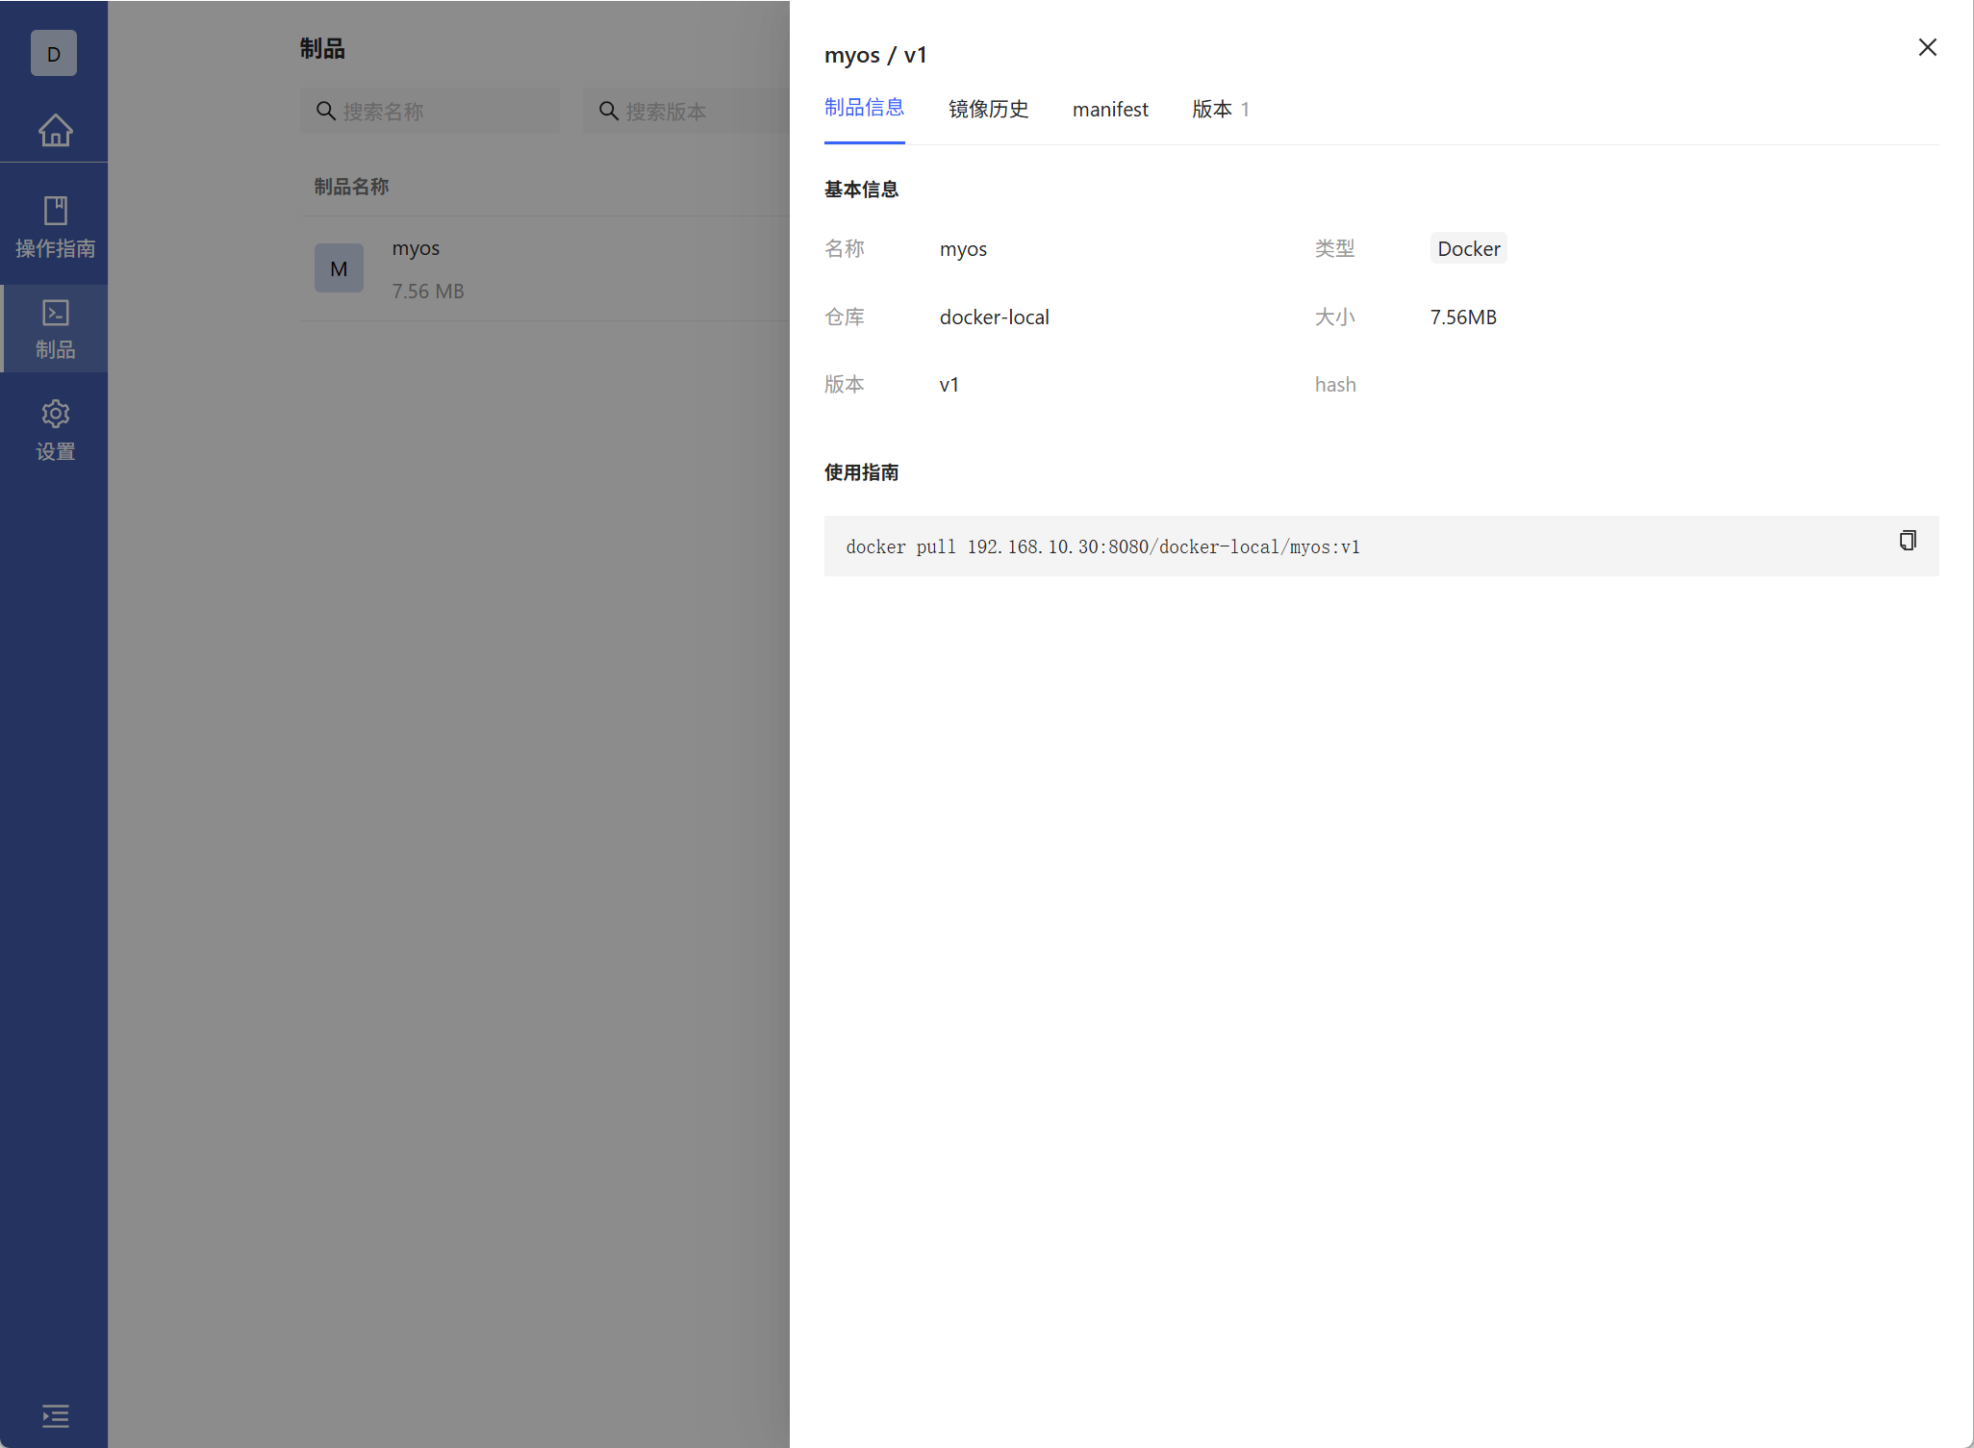Click the M avatar of myos
This screenshot has height=1448, width=1974.
point(339,268)
